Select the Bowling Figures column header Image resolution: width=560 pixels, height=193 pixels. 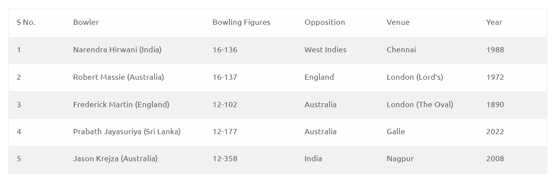tap(241, 22)
